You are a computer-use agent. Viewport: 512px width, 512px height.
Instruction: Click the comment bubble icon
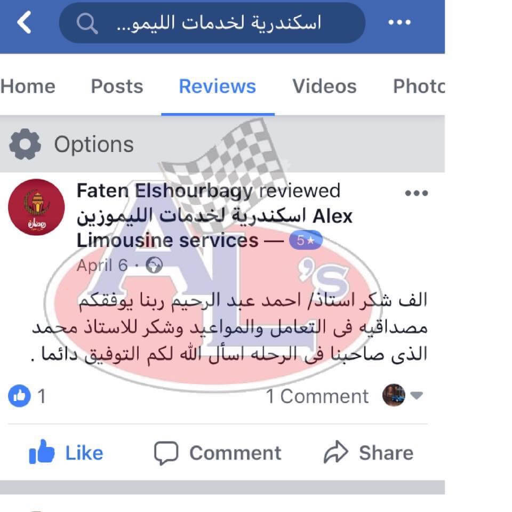[166, 453]
